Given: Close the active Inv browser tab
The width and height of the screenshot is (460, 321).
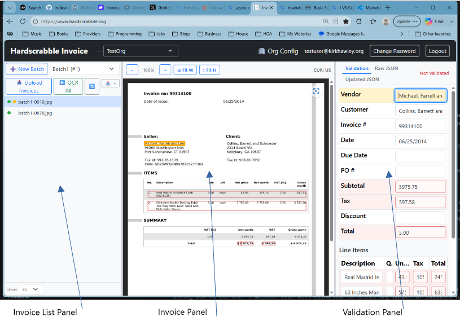Looking at the screenshot, I should tap(271, 8).
